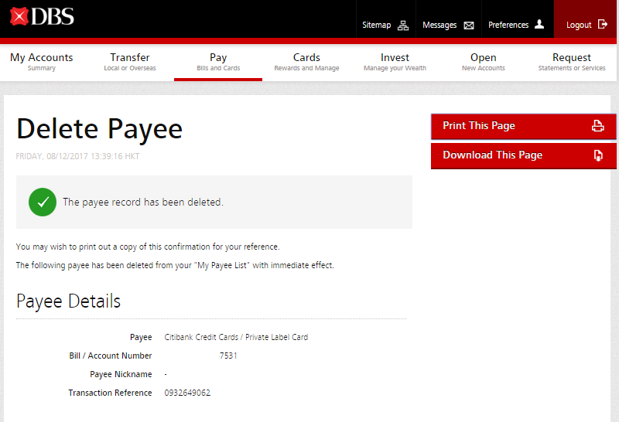The image size is (619, 422).
Task: Select the Pay Bills and Cards tab
Action: pos(218,62)
